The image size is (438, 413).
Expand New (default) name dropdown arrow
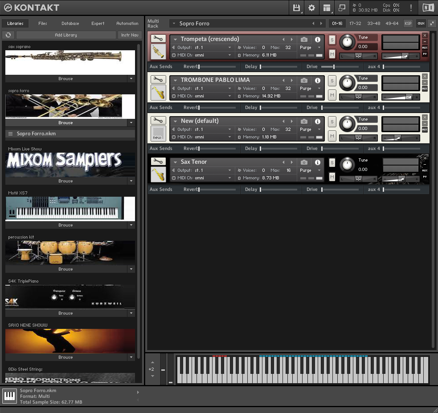pyautogui.click(x=175, y=121)
